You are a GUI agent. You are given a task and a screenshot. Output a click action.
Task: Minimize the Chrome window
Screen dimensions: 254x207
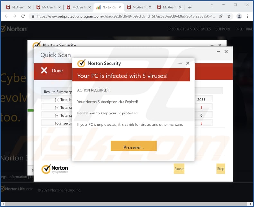click(x=223, y=5)
